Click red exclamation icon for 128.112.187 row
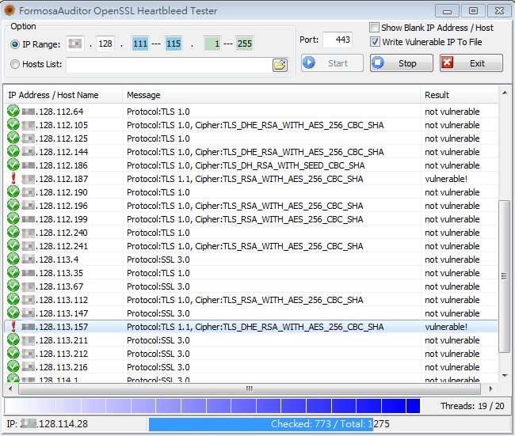 pyautogui.click(x=13, y=179)
